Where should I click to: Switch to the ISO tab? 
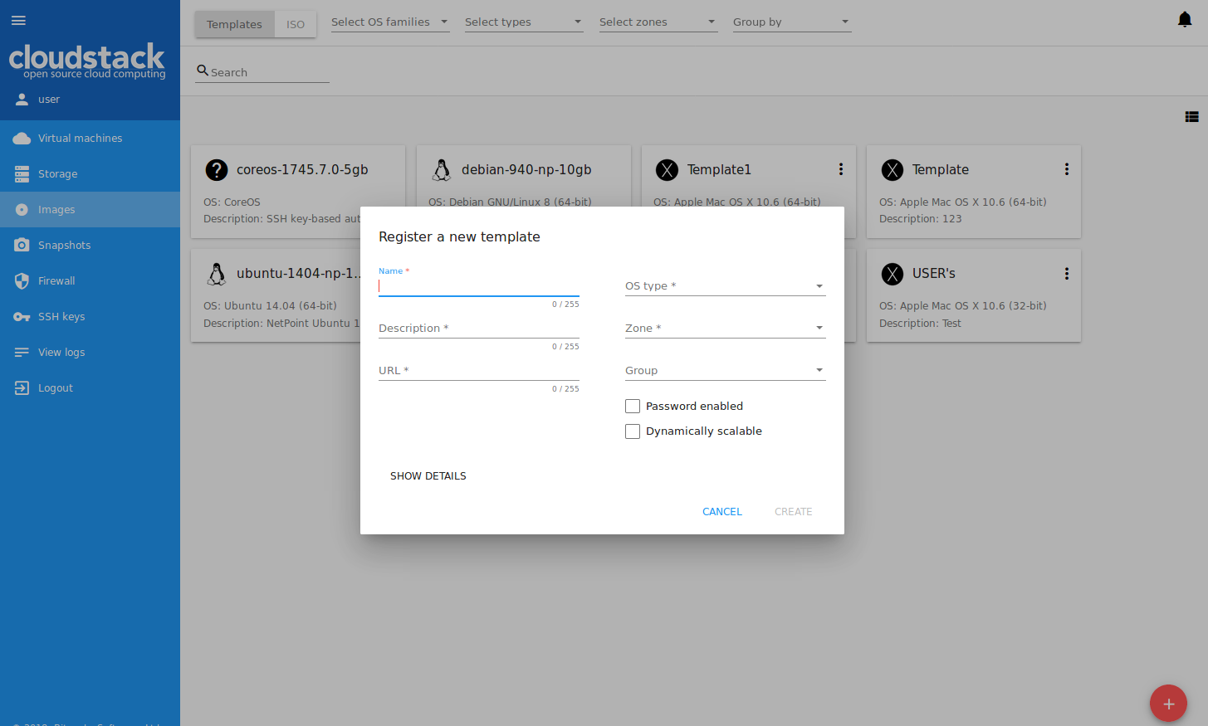pos(296,24)
